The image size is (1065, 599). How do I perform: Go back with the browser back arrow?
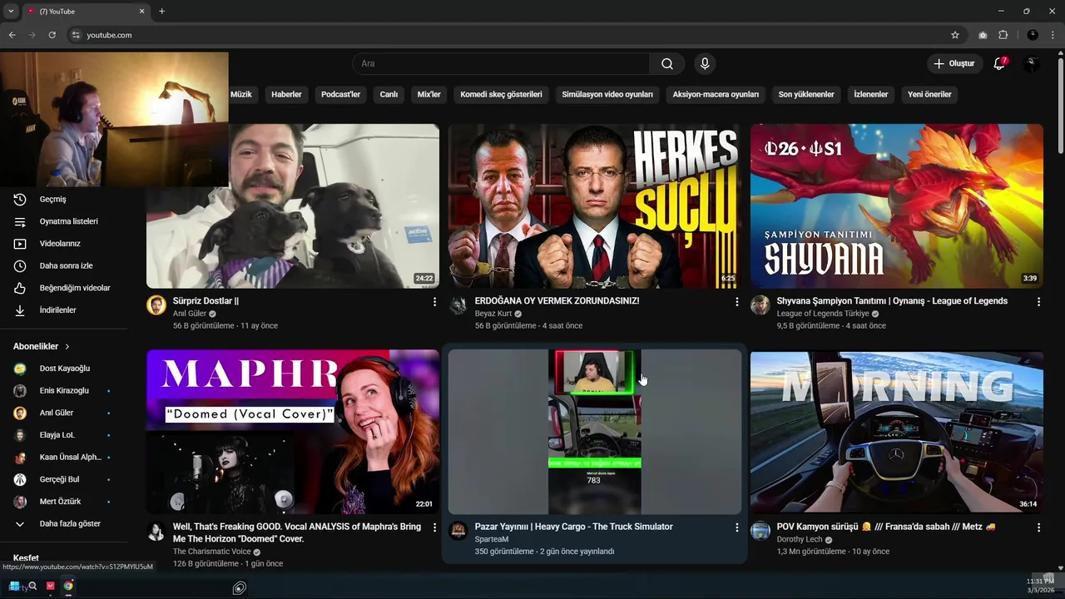[12, 35]
